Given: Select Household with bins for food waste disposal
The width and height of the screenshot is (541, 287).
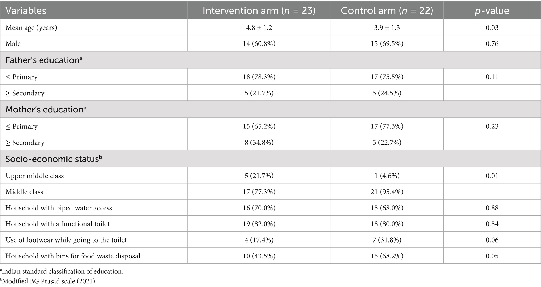Looking at the screenshot, I should (73, 256).
